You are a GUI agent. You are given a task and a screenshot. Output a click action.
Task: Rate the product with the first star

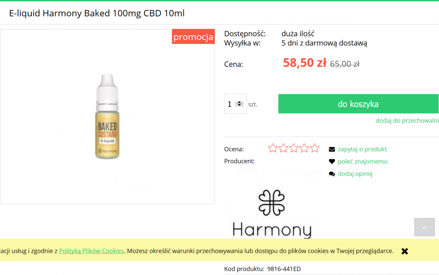pos(272,148)
